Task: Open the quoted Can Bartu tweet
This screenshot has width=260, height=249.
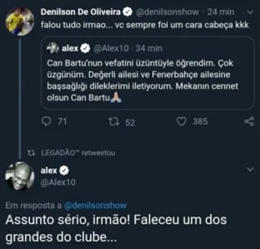Action: 148,79
